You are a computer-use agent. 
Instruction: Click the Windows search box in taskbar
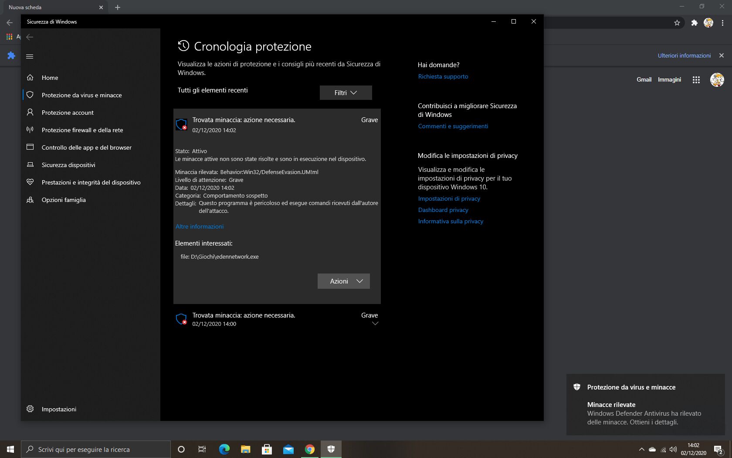96,449
